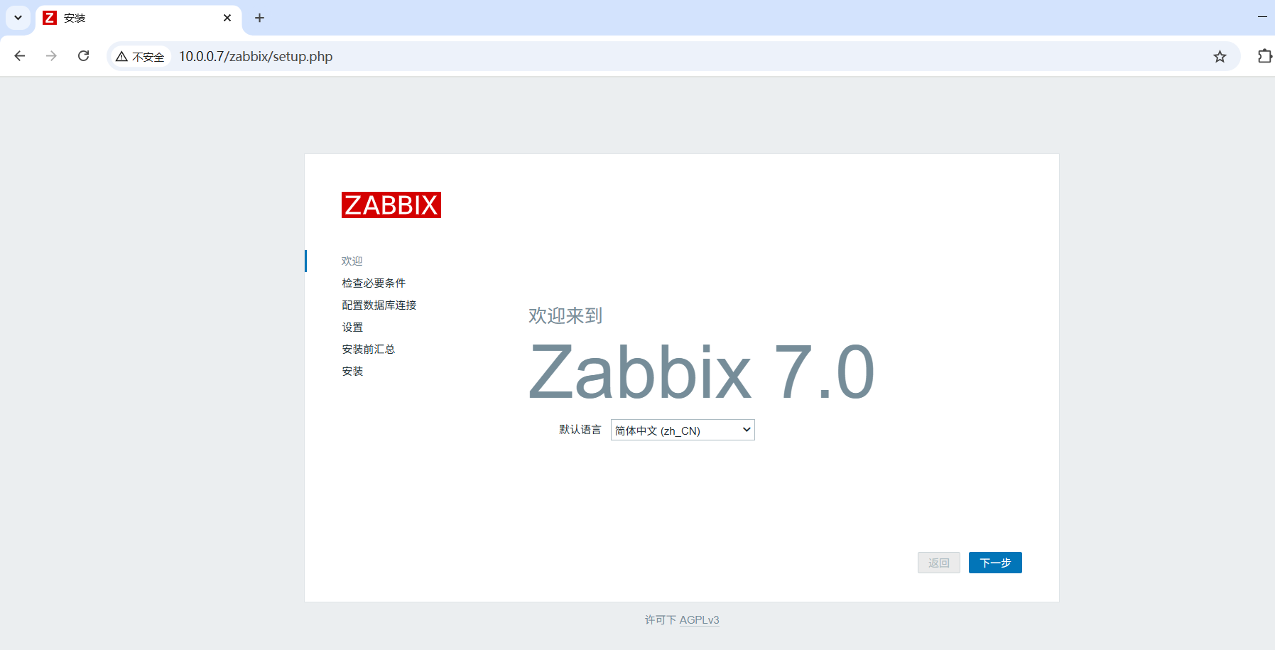Select the 安装 tab with Zabbix favicon
1275x650 pixels.
(139, 18)
